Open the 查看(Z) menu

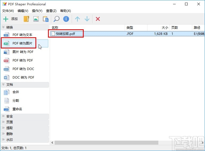coord(51,11)
